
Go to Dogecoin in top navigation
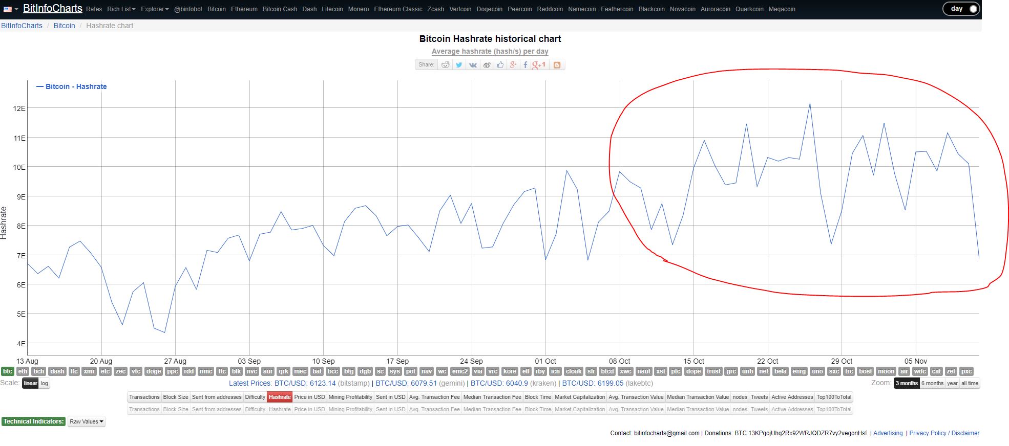pos(490,9)
